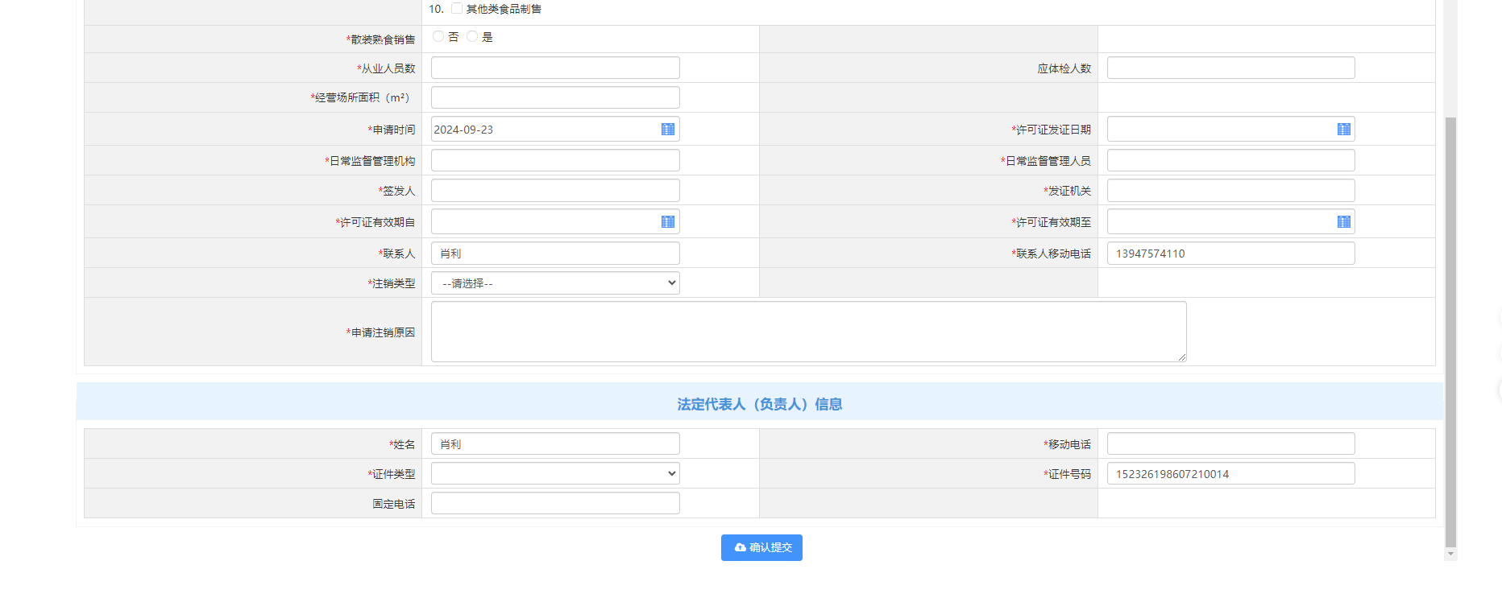Open calendar picker for 许可证发证日期
Viewport: 1502px width, 598px height.
[1343, 130]
